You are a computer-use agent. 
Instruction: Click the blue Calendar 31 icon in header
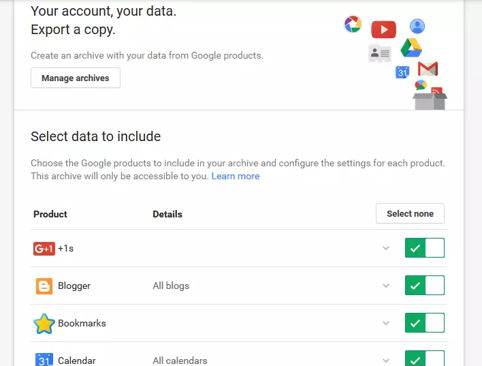(x=402, y=72)
